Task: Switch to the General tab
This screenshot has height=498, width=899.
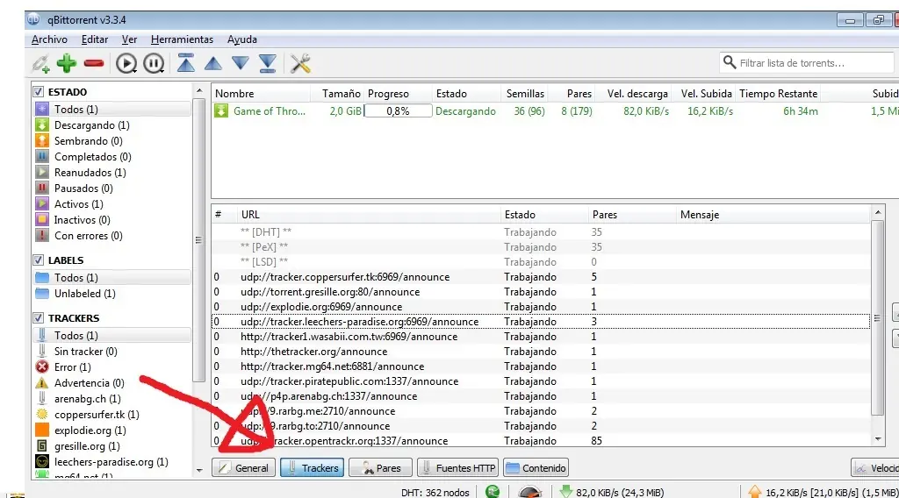Action: click(244, 467)
